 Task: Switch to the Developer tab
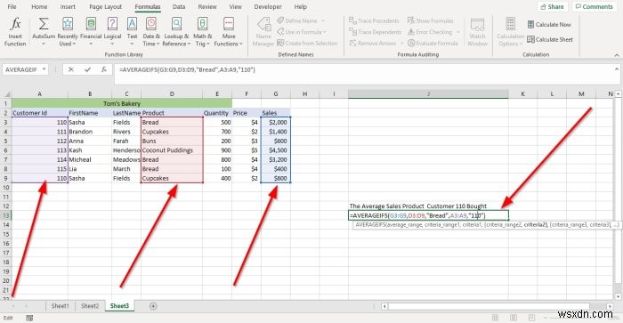click(x=268, y=7)
